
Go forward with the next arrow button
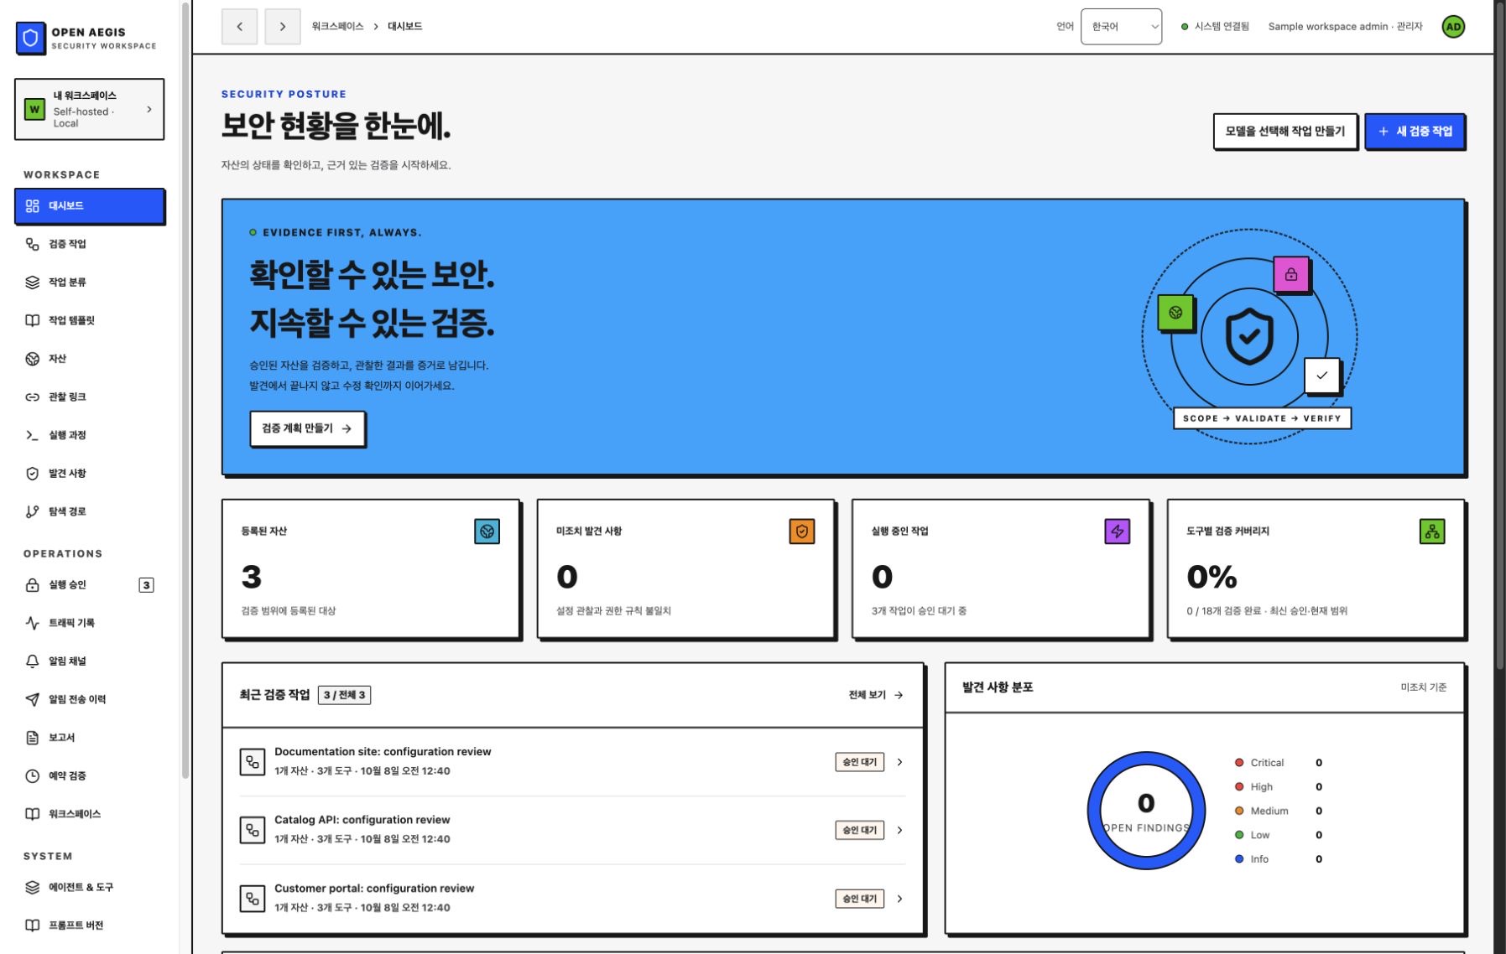coord(283,27)
